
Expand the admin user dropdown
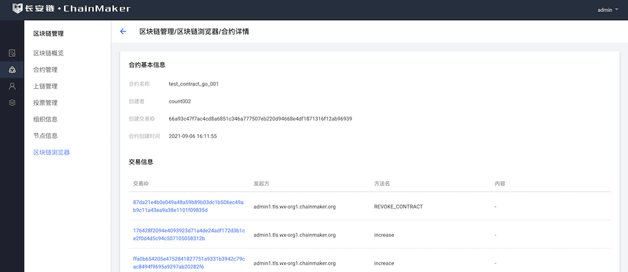tap(607, 10)
